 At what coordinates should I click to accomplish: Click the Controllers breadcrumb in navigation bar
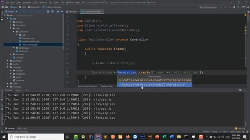(x=34, y=7)
